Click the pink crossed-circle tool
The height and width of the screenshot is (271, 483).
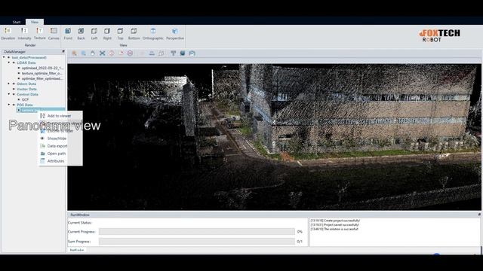(130, 53)
